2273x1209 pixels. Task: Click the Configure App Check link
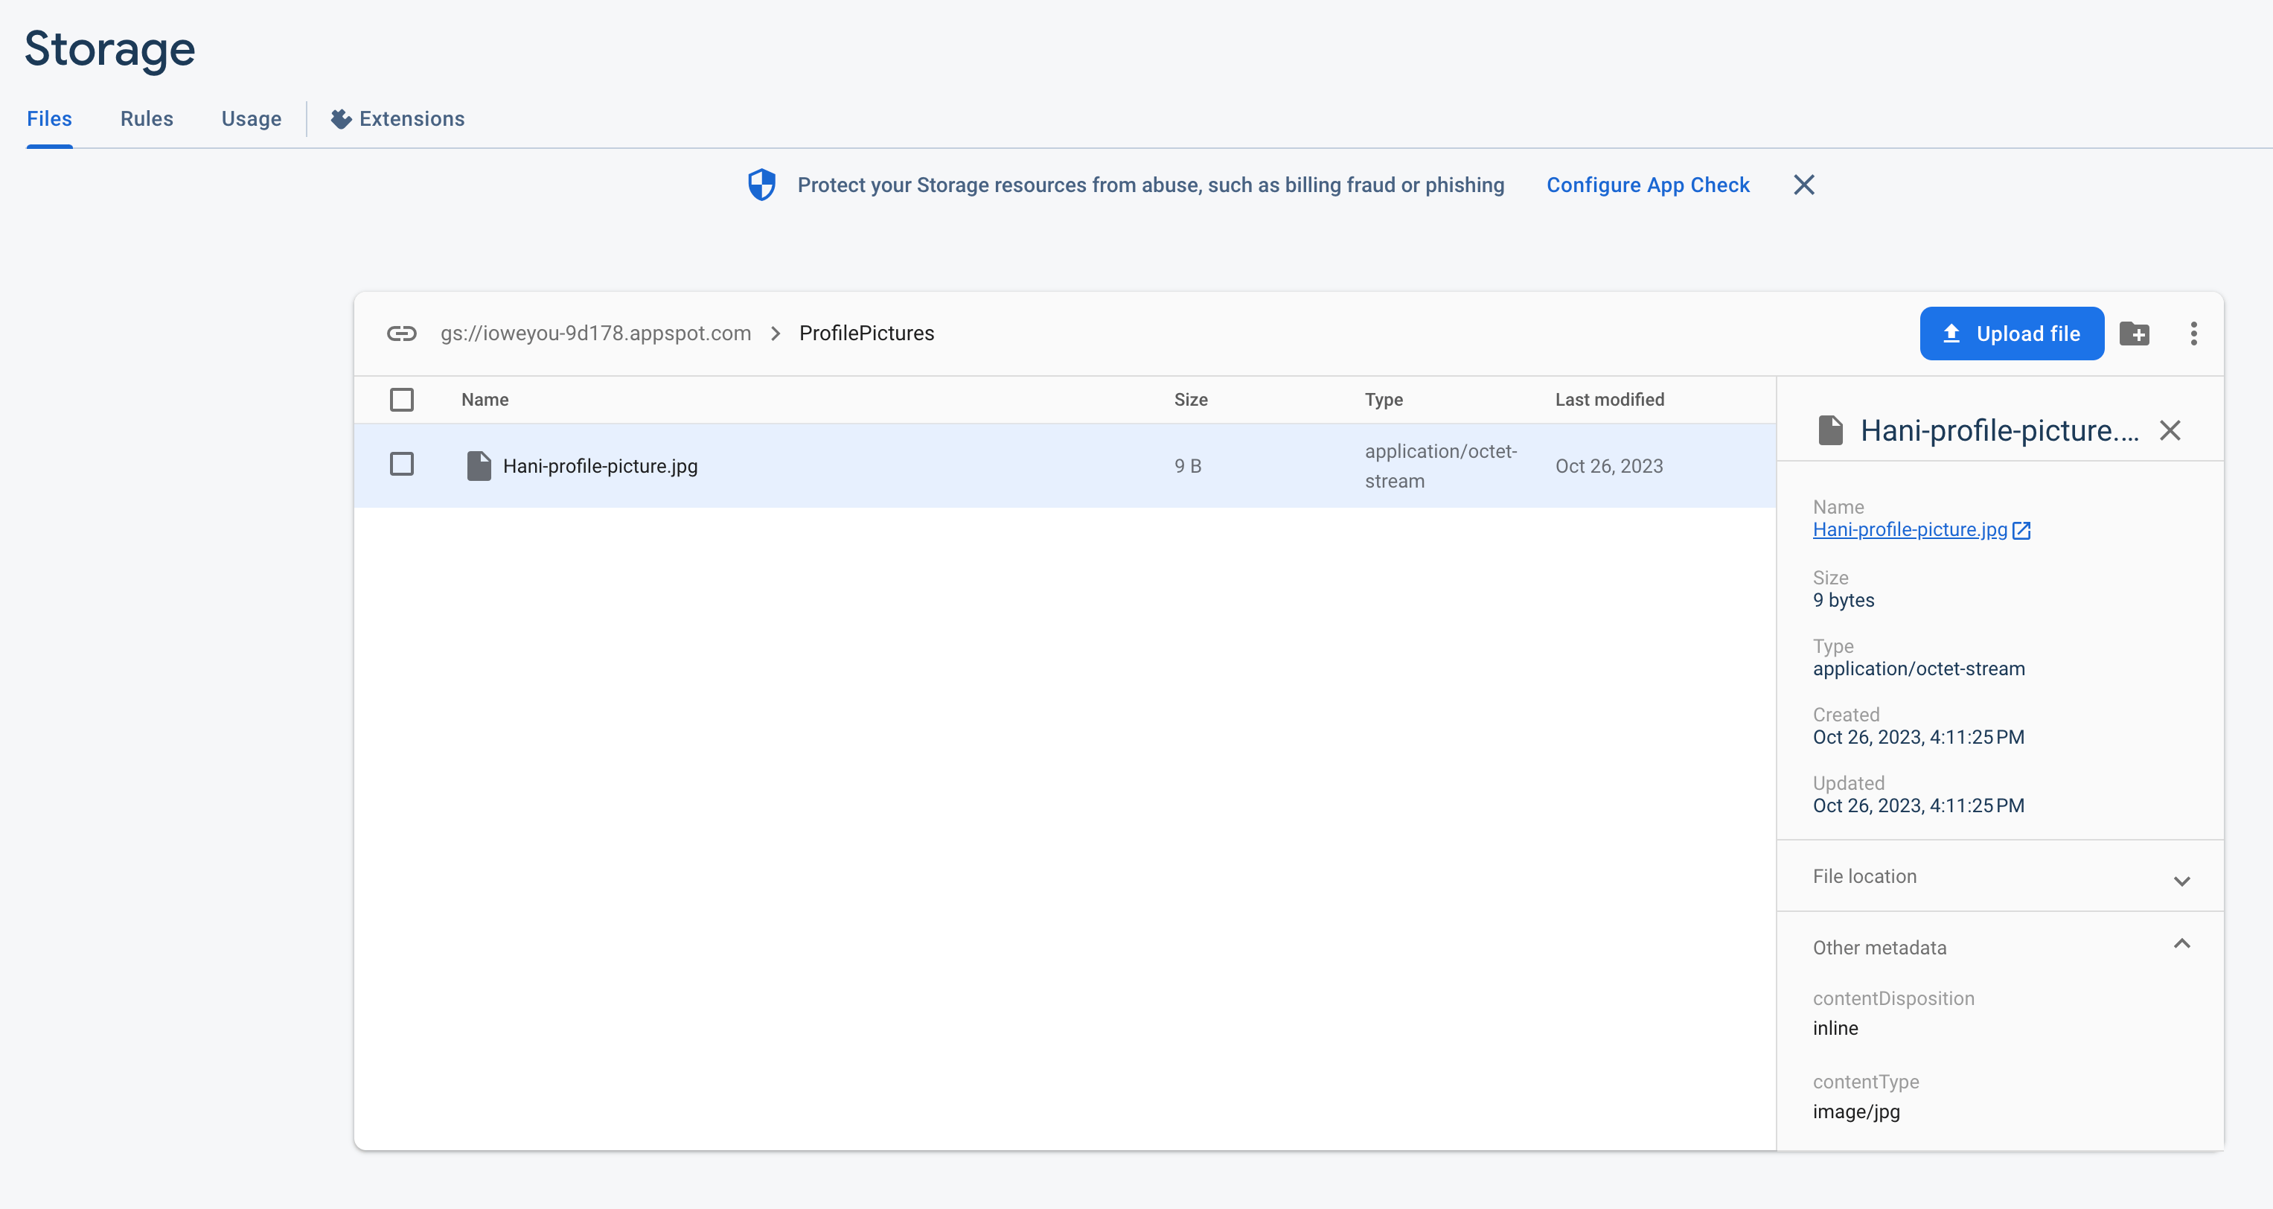1647,185
